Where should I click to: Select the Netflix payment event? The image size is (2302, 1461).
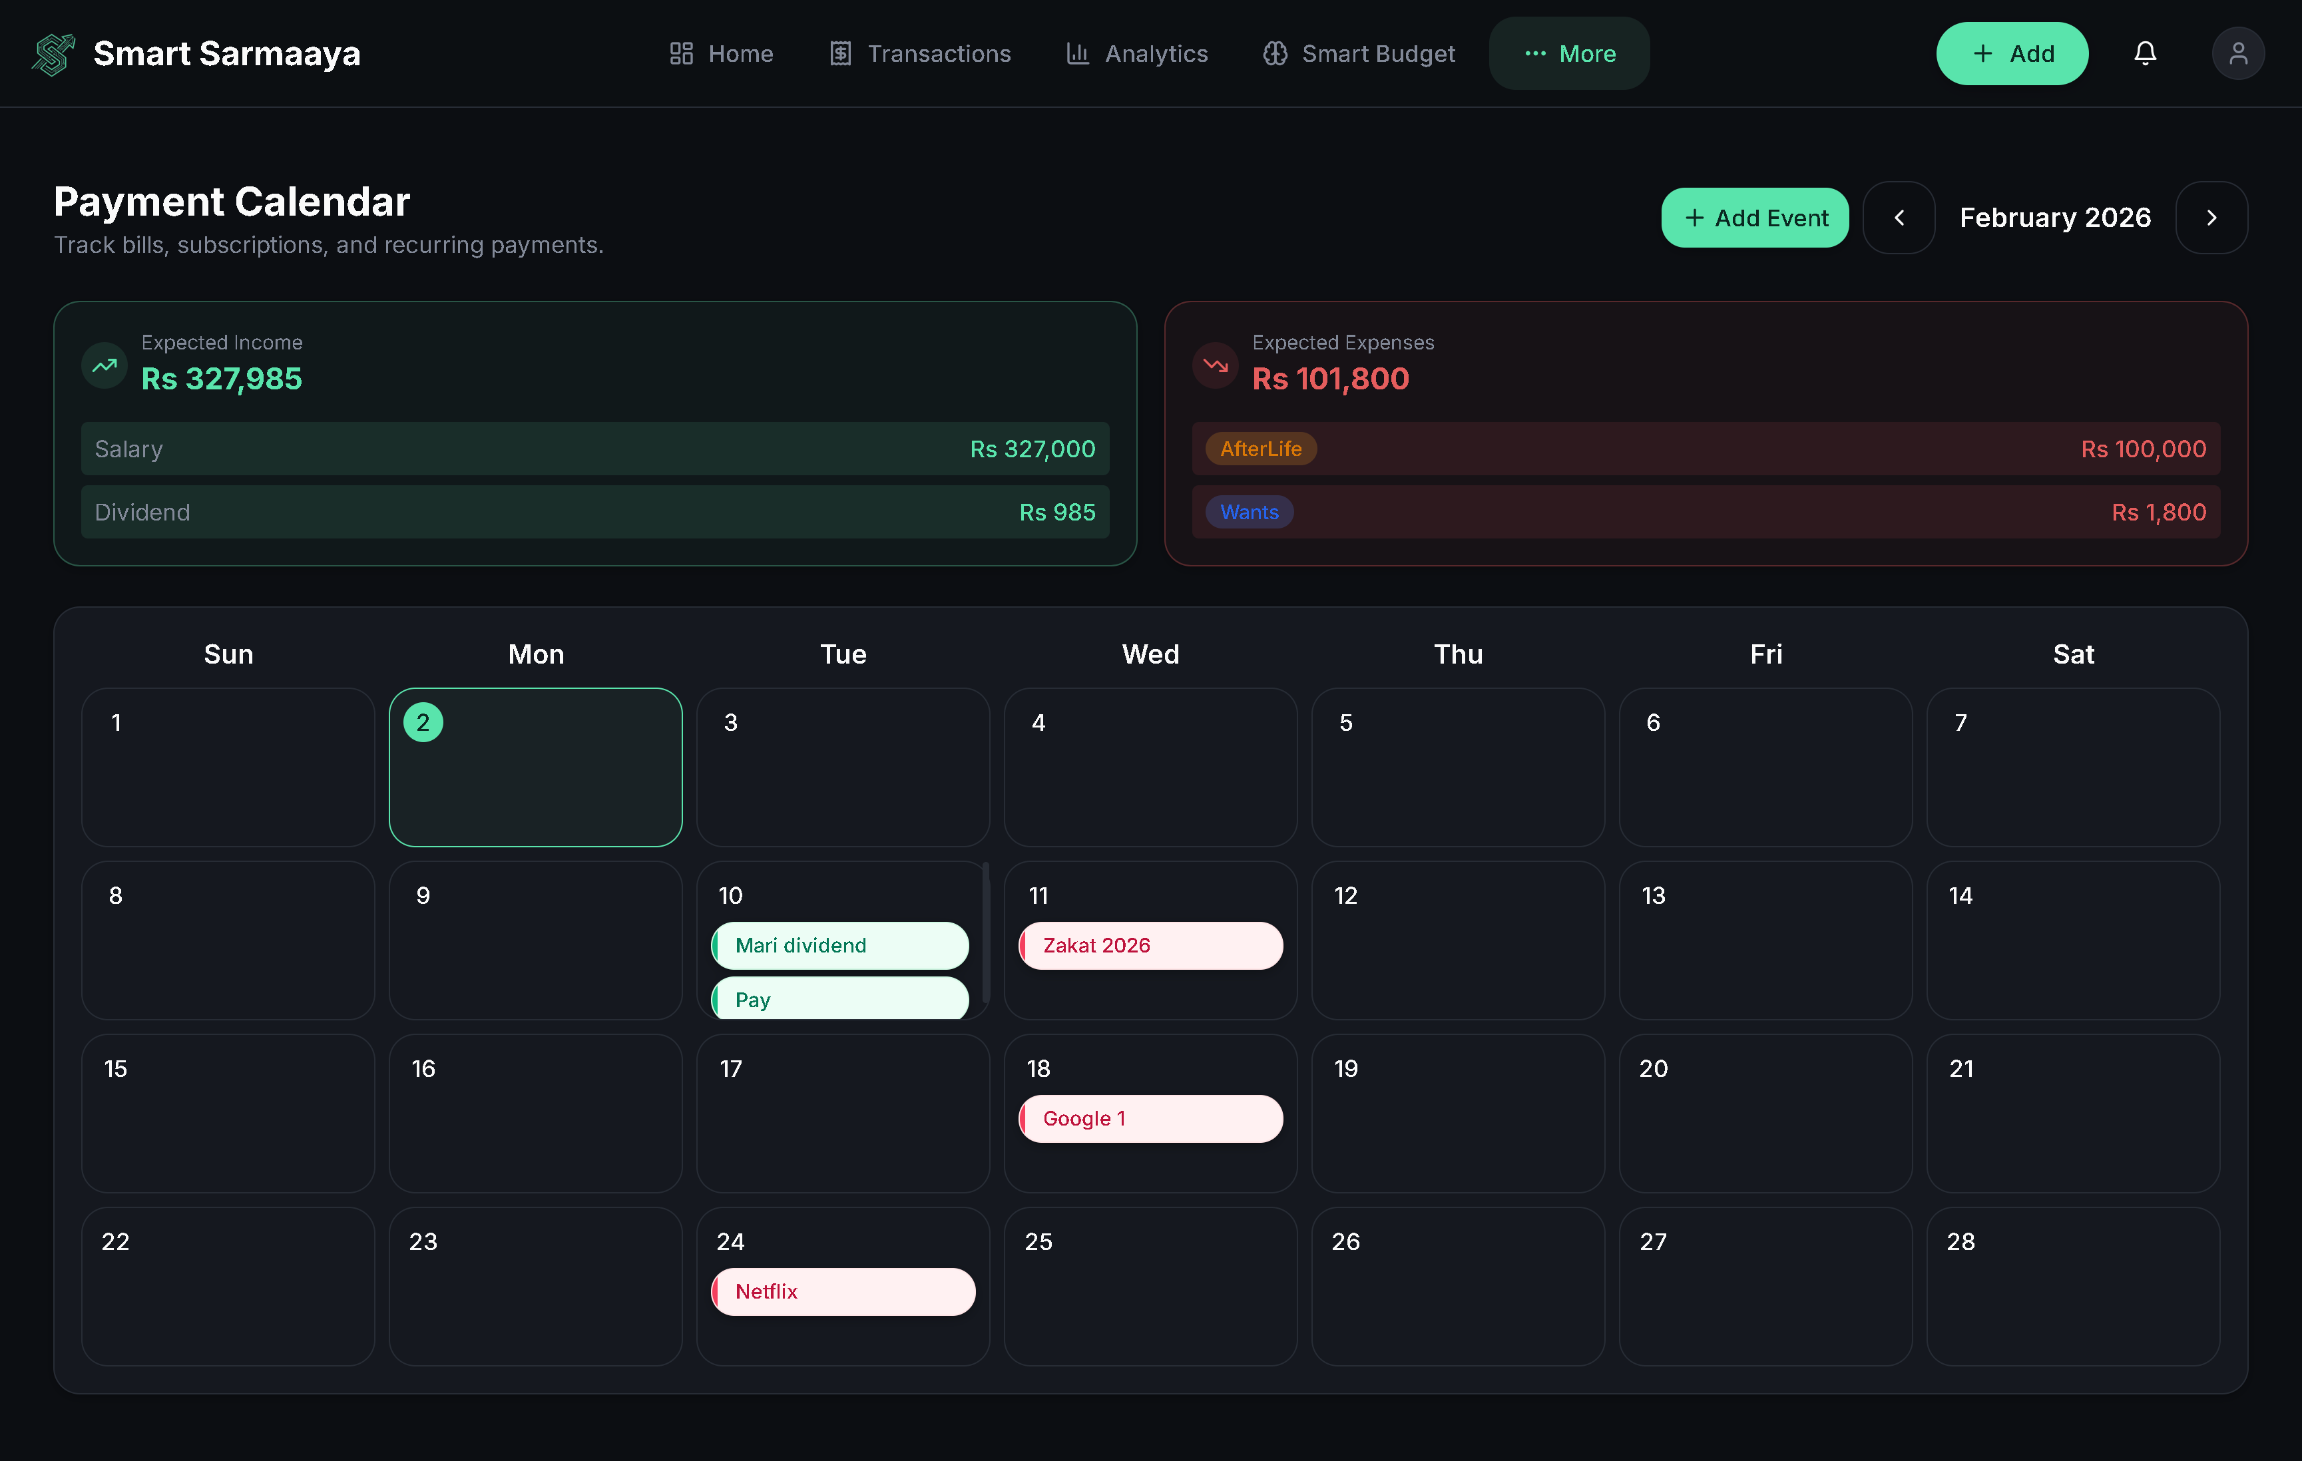tap(843, 1291)
